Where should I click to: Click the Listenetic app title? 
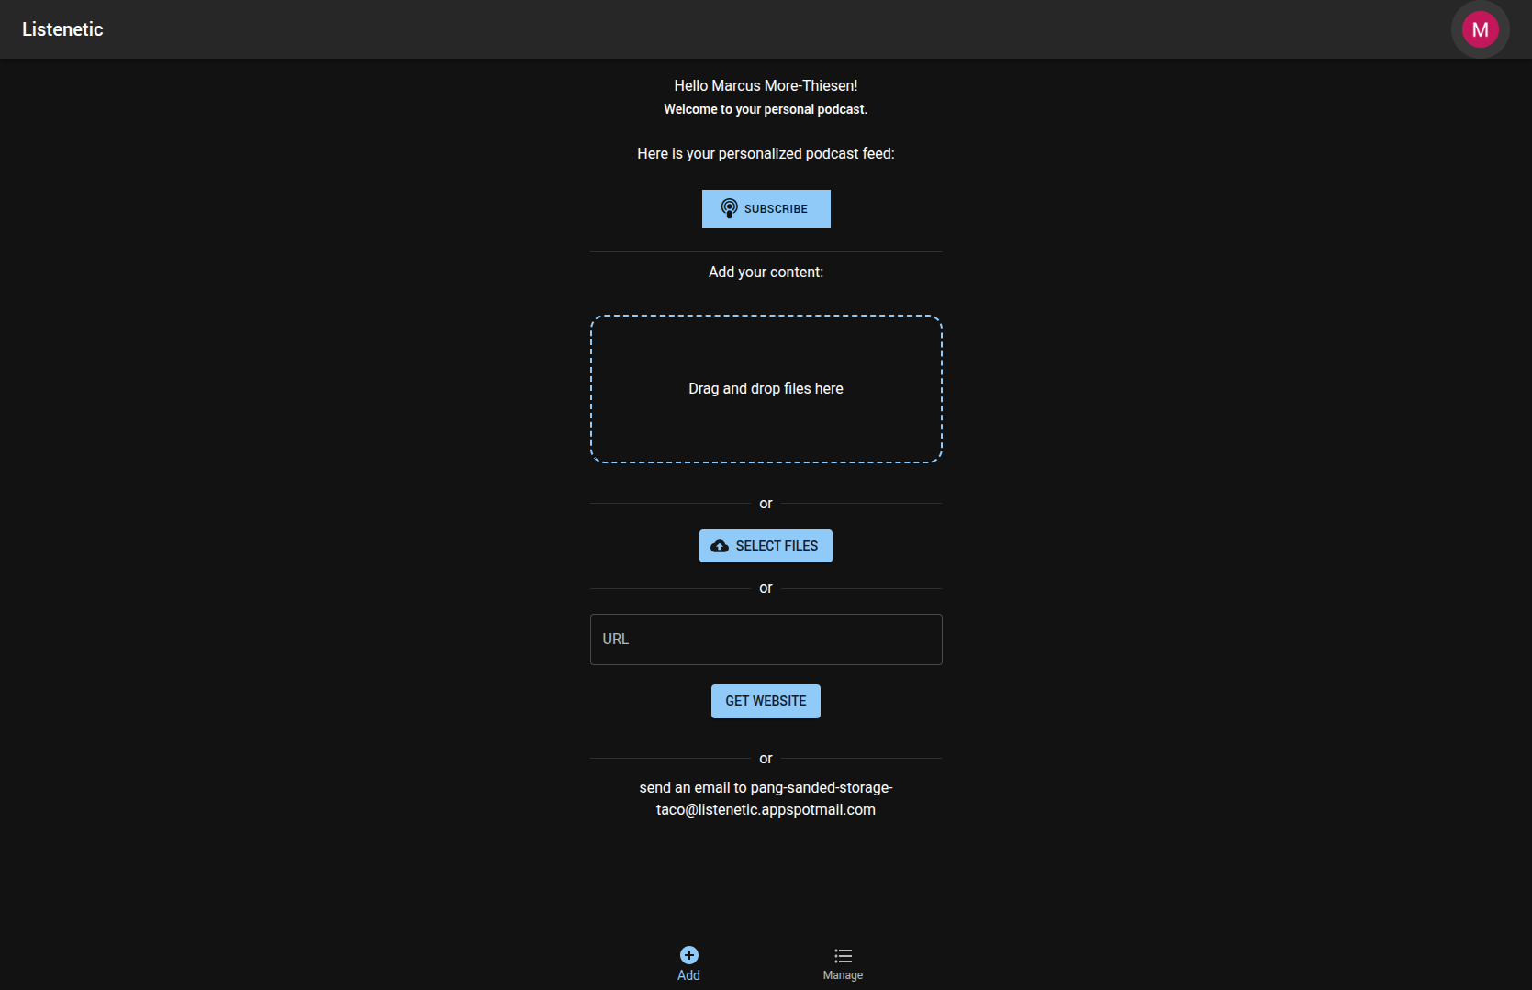(62, 29)
